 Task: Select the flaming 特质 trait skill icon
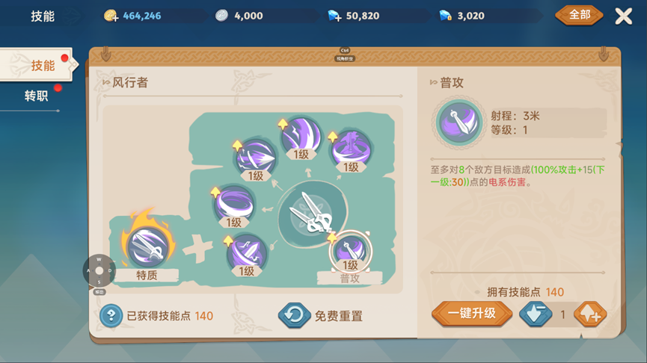147,246
